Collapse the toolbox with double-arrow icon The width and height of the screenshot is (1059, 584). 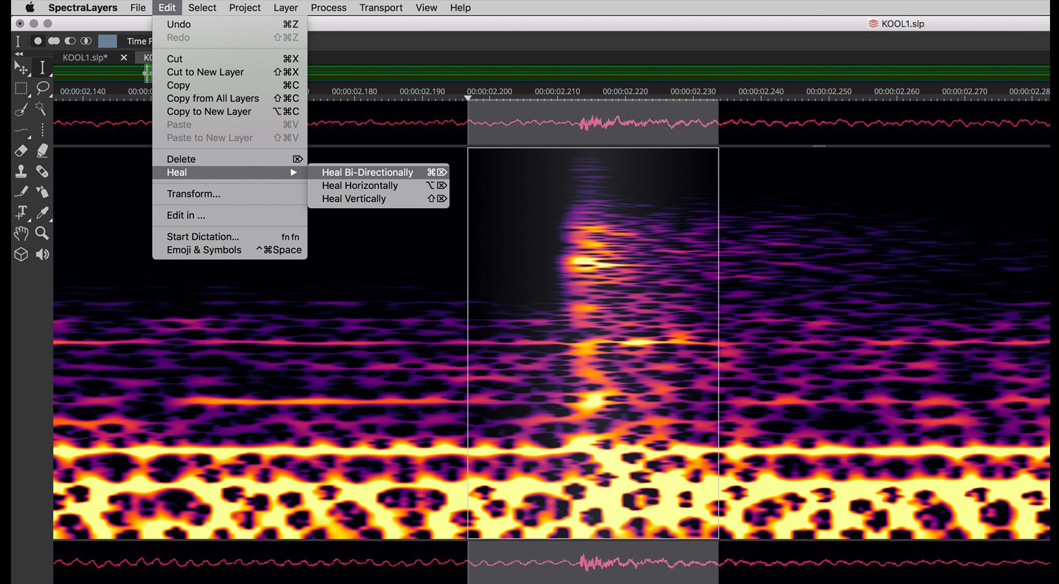tap(19, 54)
